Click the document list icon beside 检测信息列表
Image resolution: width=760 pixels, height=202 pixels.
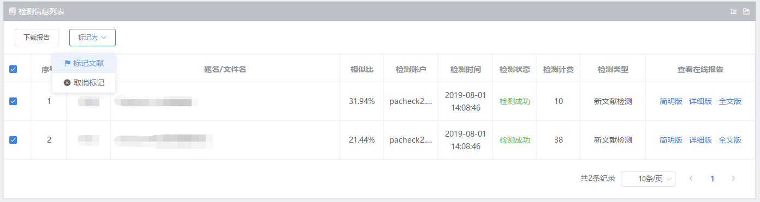click(12, 11)
